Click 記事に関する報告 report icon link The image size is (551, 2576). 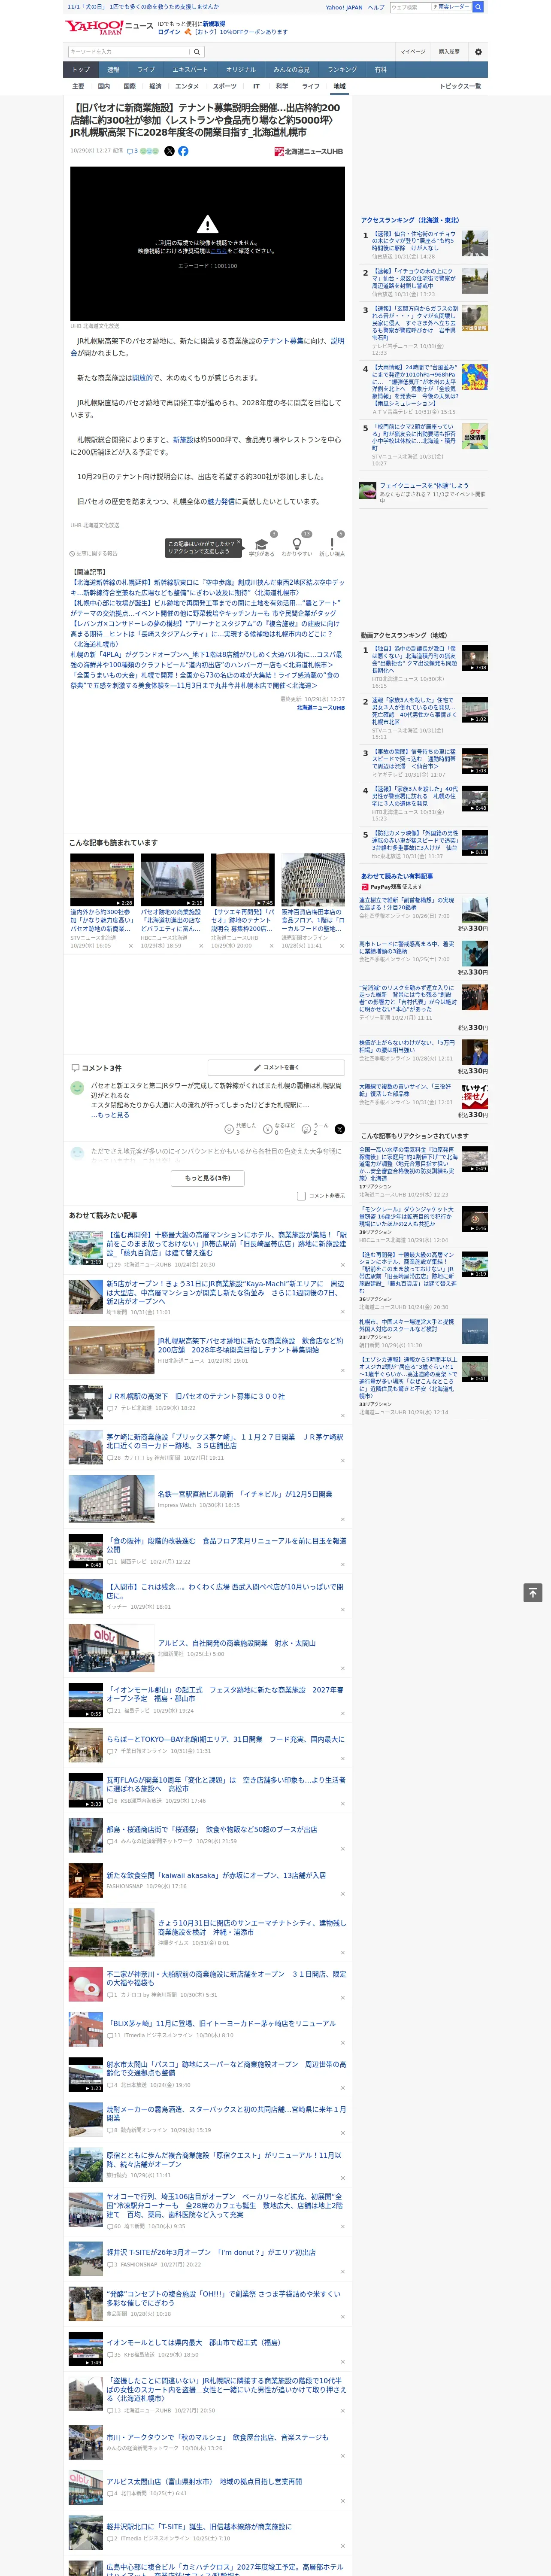pyautogui.click(x=93, y=553)
